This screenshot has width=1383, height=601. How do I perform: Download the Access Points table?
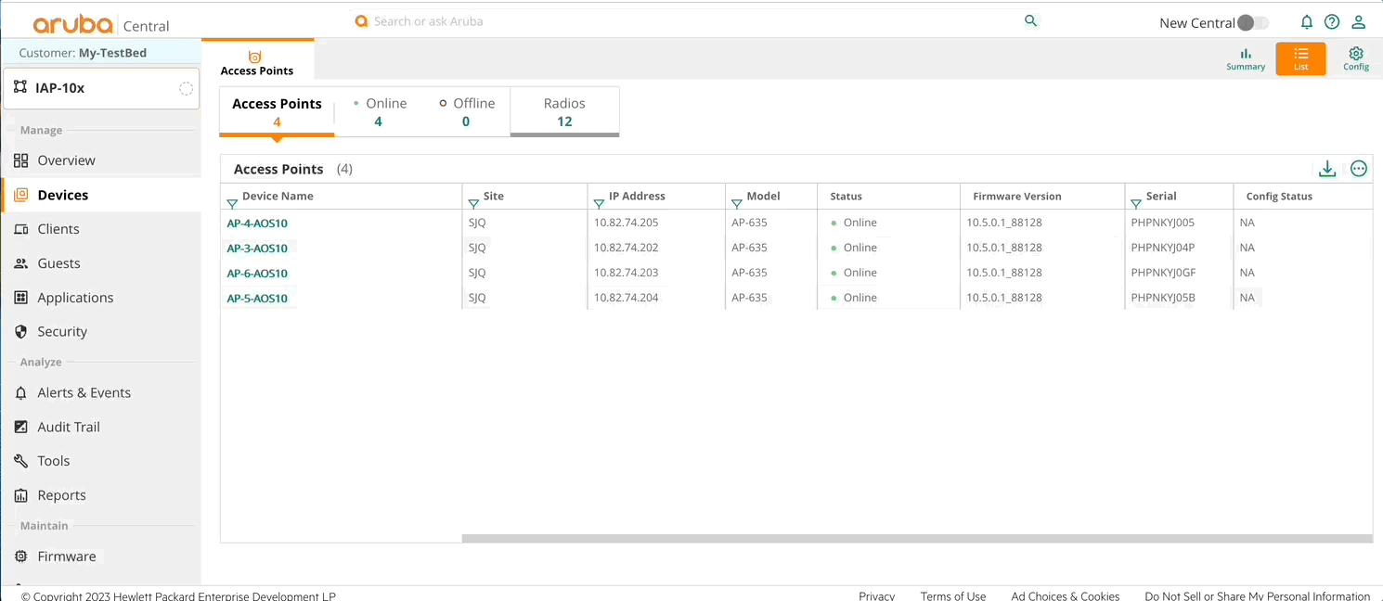point(1327,169)
